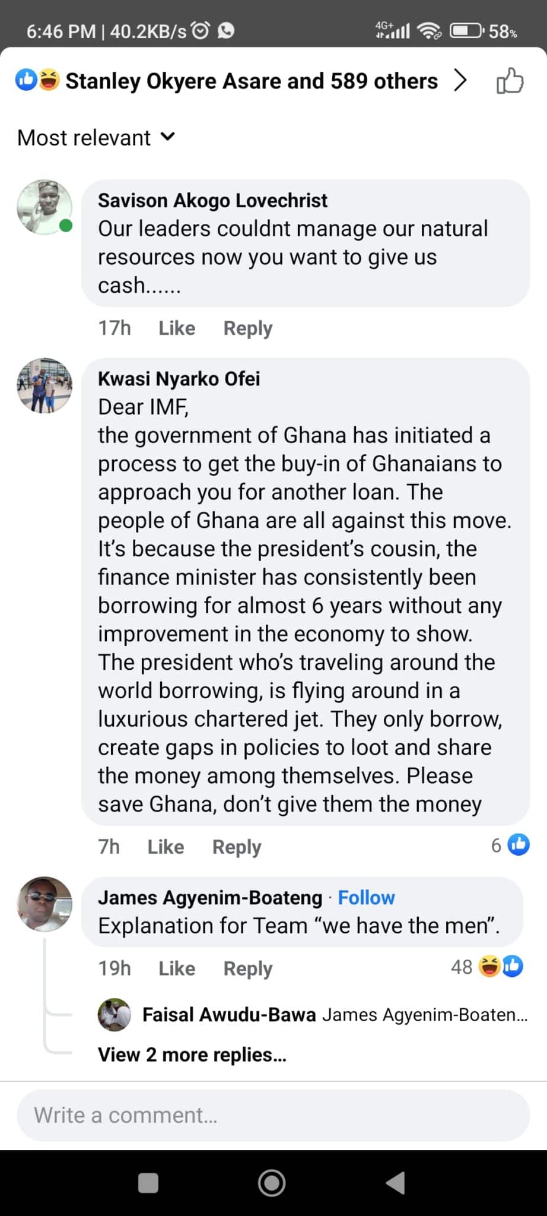Tap the blue like reaction icon beside Stanley

point(26,80)
